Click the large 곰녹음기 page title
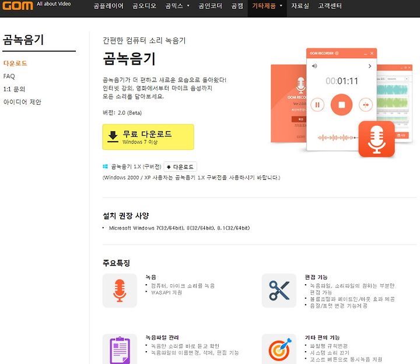This screenshot has height=364, width=420. coord(129,59)
